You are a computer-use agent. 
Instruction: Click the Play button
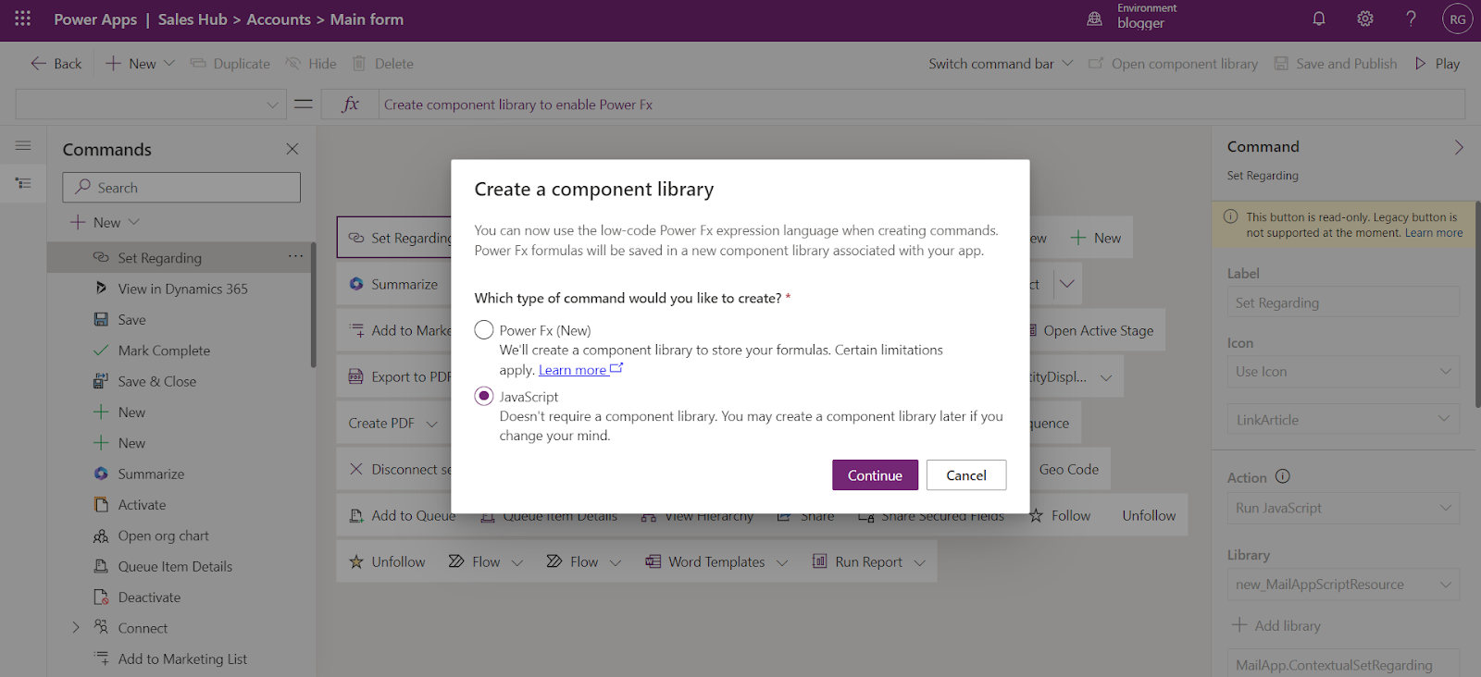point(1437,64)
